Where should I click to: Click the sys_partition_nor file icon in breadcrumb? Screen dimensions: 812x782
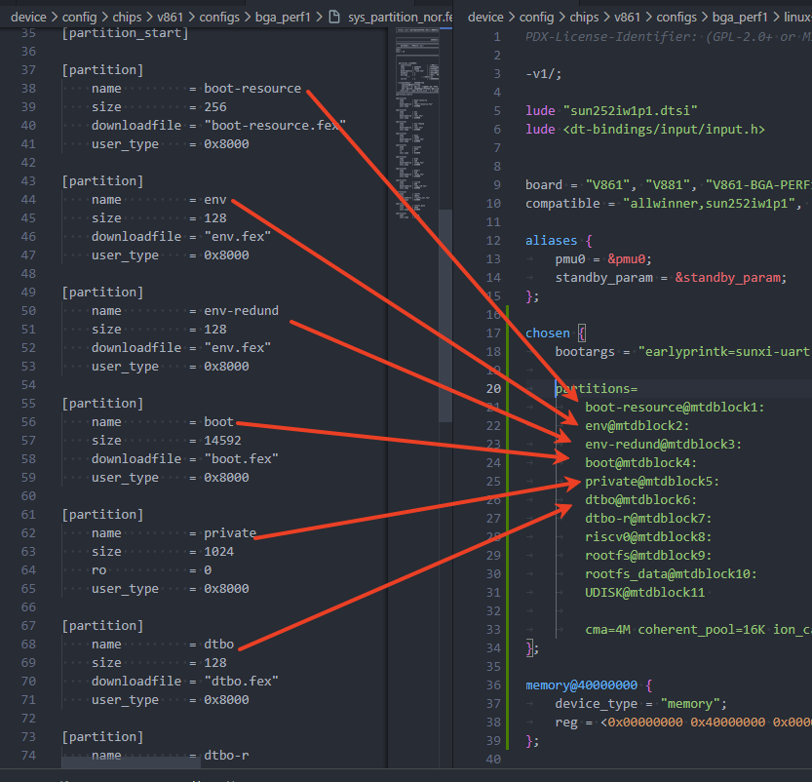(334, 18)
